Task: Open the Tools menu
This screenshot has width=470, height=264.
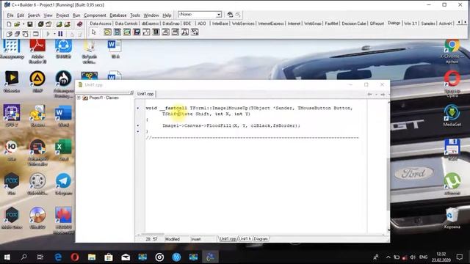Action: point(135,15)
